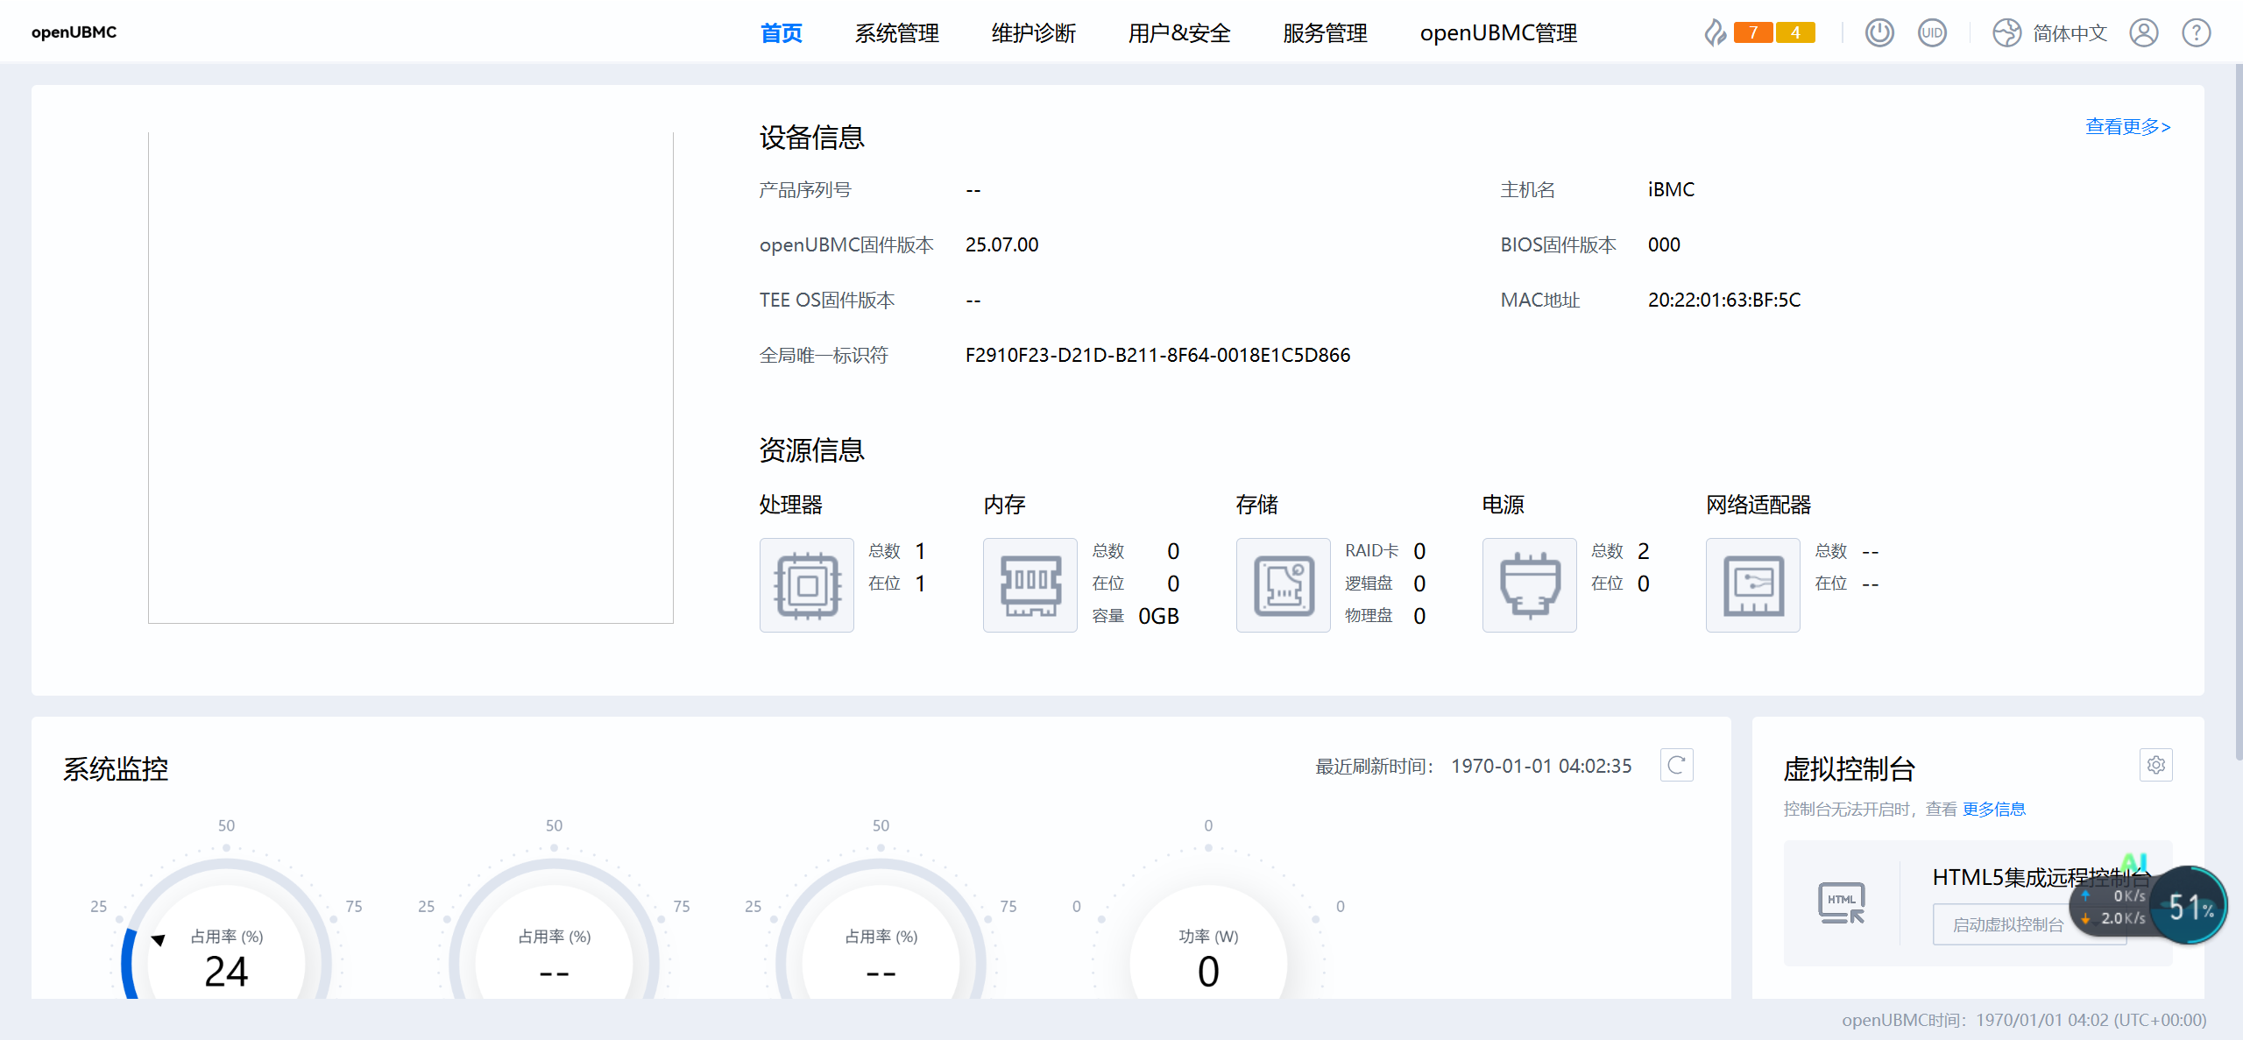The image size is (2243, 1040).
Task: Click the HTML5集成远程控制台 title
Action: 2041,877
